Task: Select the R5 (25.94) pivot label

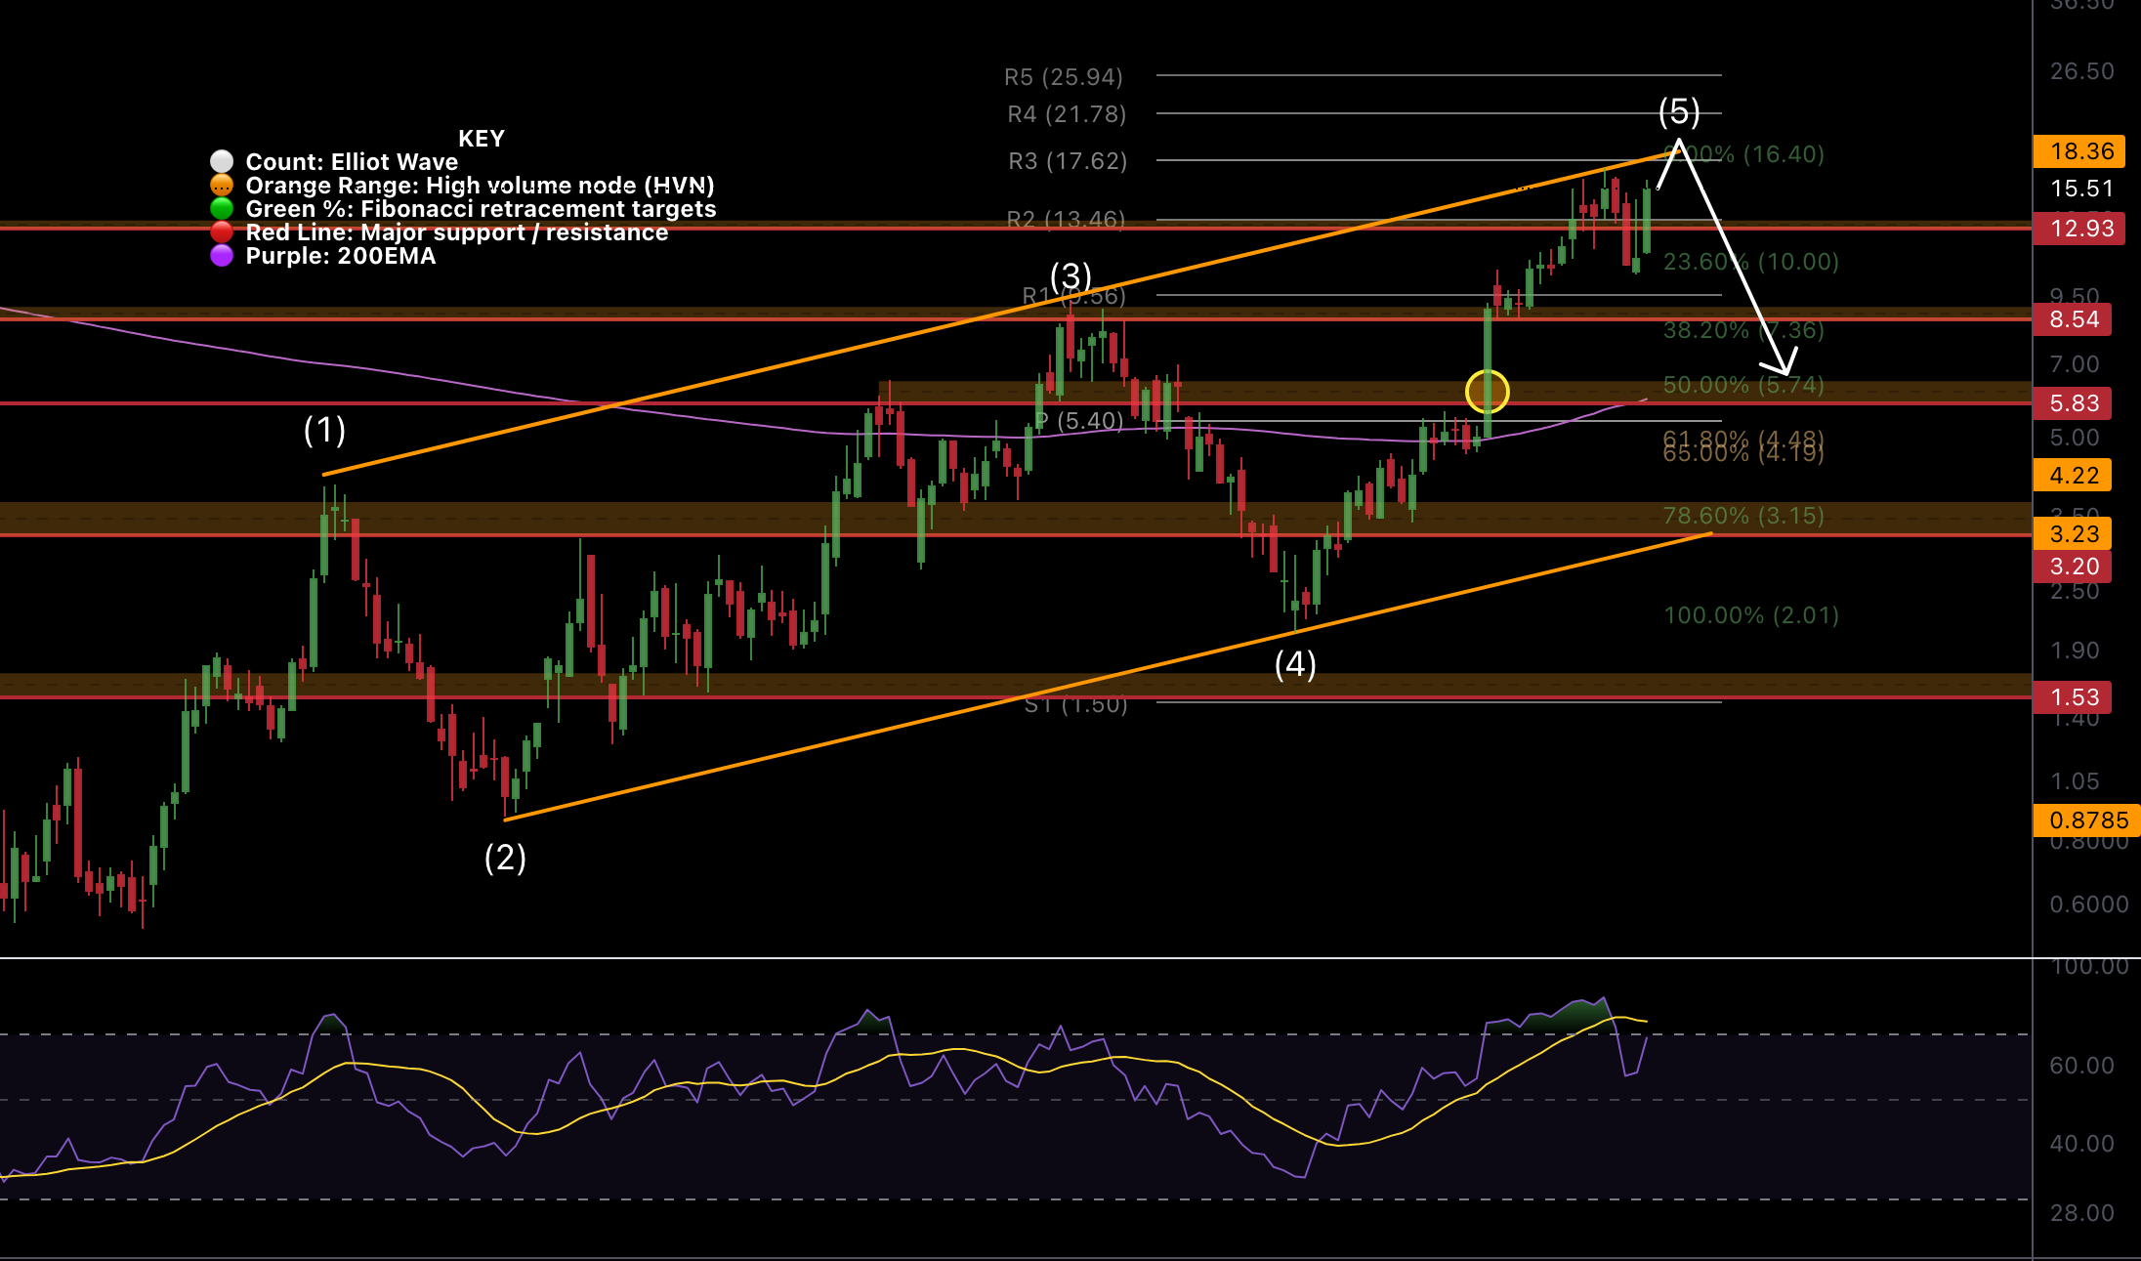Action: click(1064, 77)
